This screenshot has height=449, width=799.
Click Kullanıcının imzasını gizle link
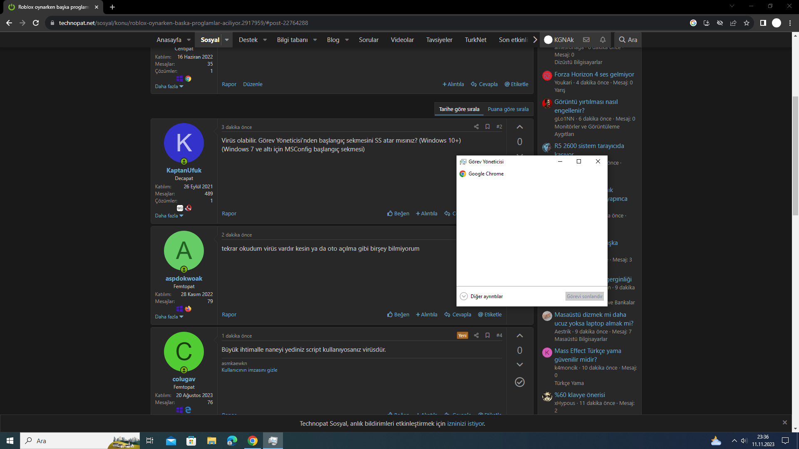click(x=249, y=370)
